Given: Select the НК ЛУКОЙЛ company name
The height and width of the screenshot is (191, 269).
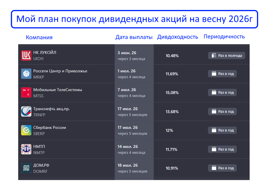Looking at the screenshot, I should coord(45,52).
